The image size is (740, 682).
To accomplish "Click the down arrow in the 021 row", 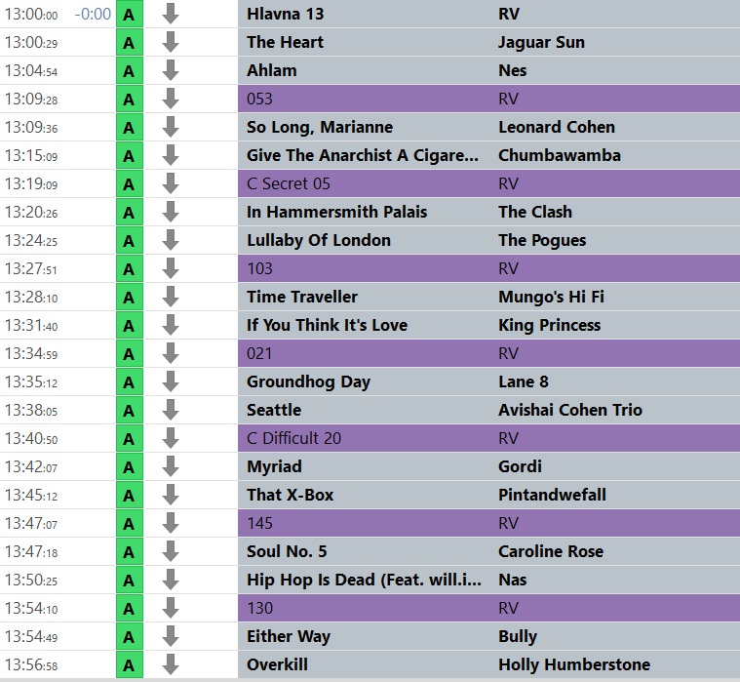I will pos(171,354).
